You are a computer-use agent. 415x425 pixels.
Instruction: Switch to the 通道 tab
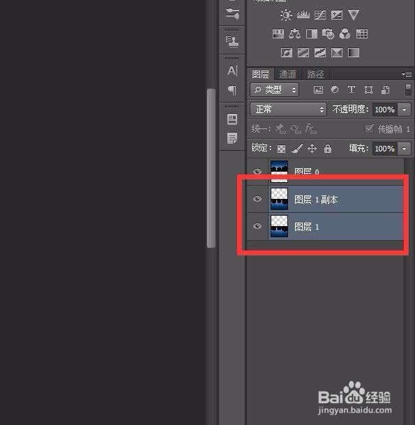click(x=287, y=74)
